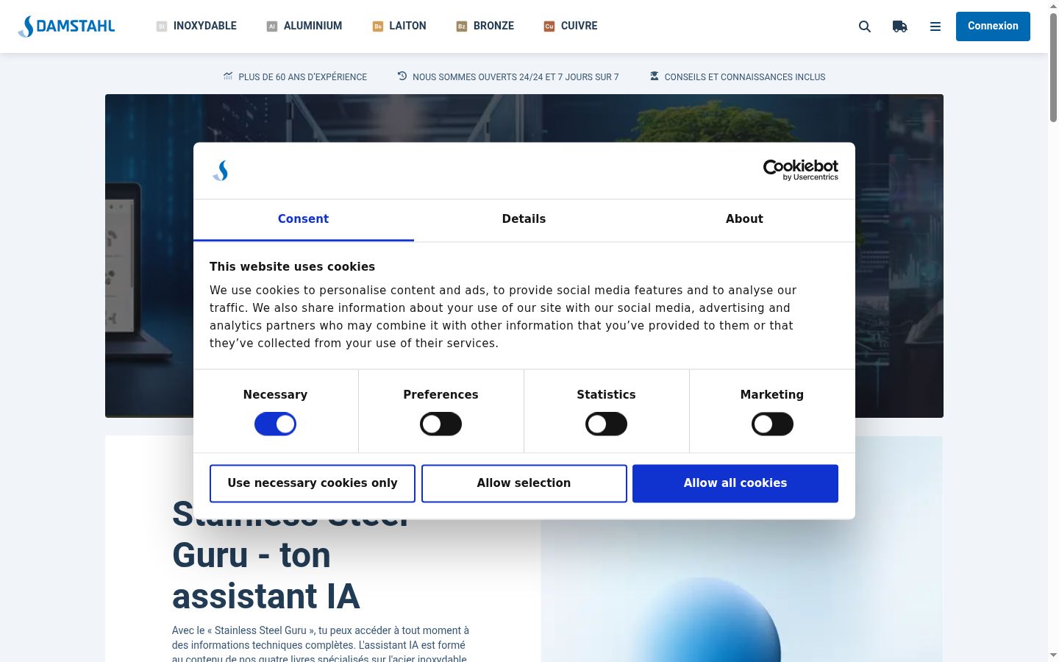
Task: Click the Allow selection button
Action: 524,483
